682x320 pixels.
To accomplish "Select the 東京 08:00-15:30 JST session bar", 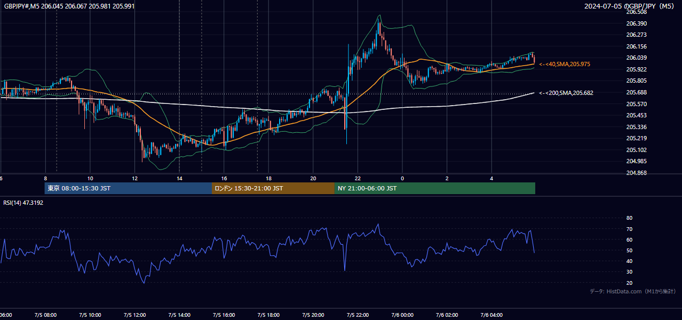I will [x=128, y=188].
